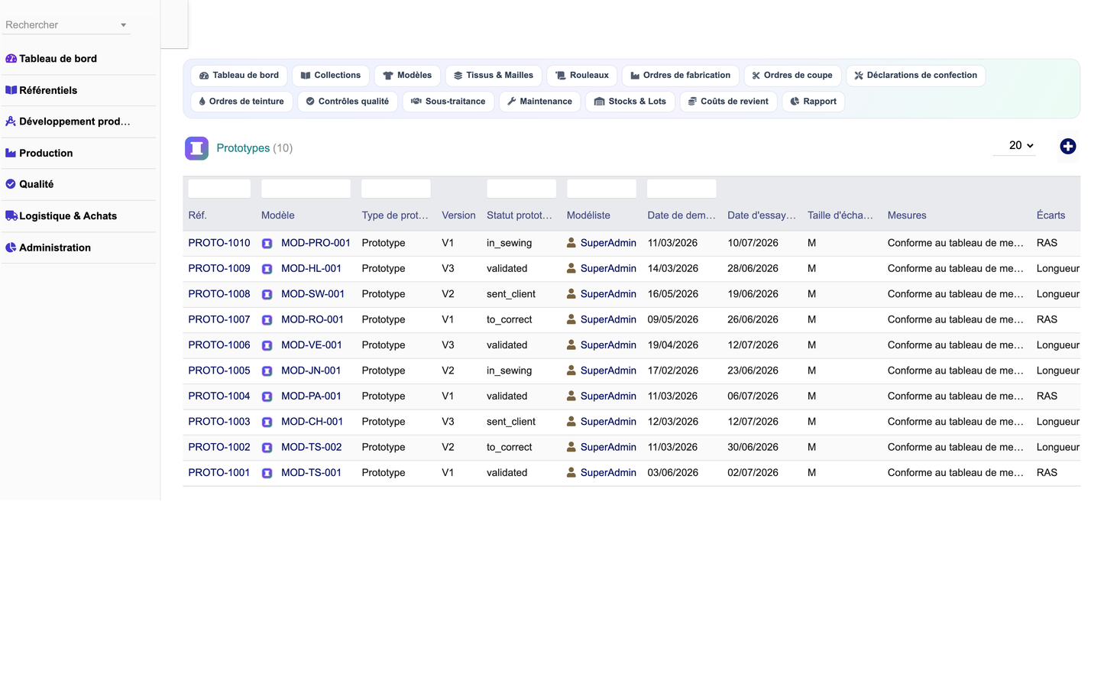Click to_correct status in PROTO-1002 row
This screenshot has width=1104, height=683.
click(510, 447)
